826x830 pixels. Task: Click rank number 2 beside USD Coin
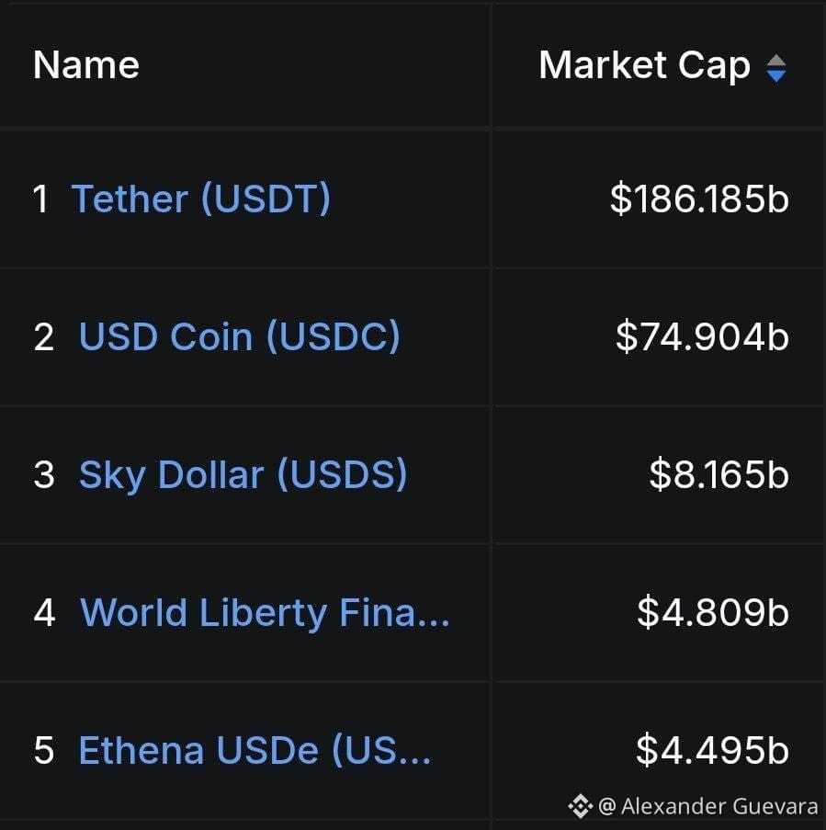[43, 337]
